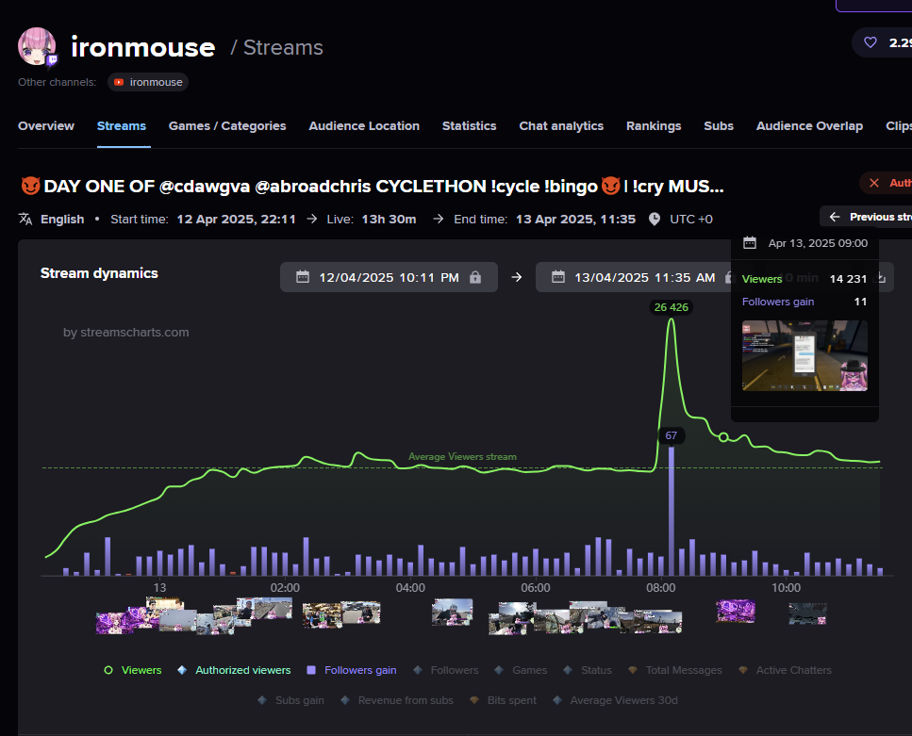Switch to the Games / Categories tab

click(227, 125)
